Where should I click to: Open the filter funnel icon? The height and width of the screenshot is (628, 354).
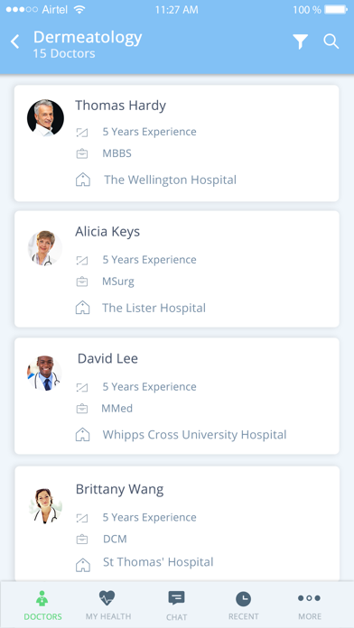click(x=301, y=42)
